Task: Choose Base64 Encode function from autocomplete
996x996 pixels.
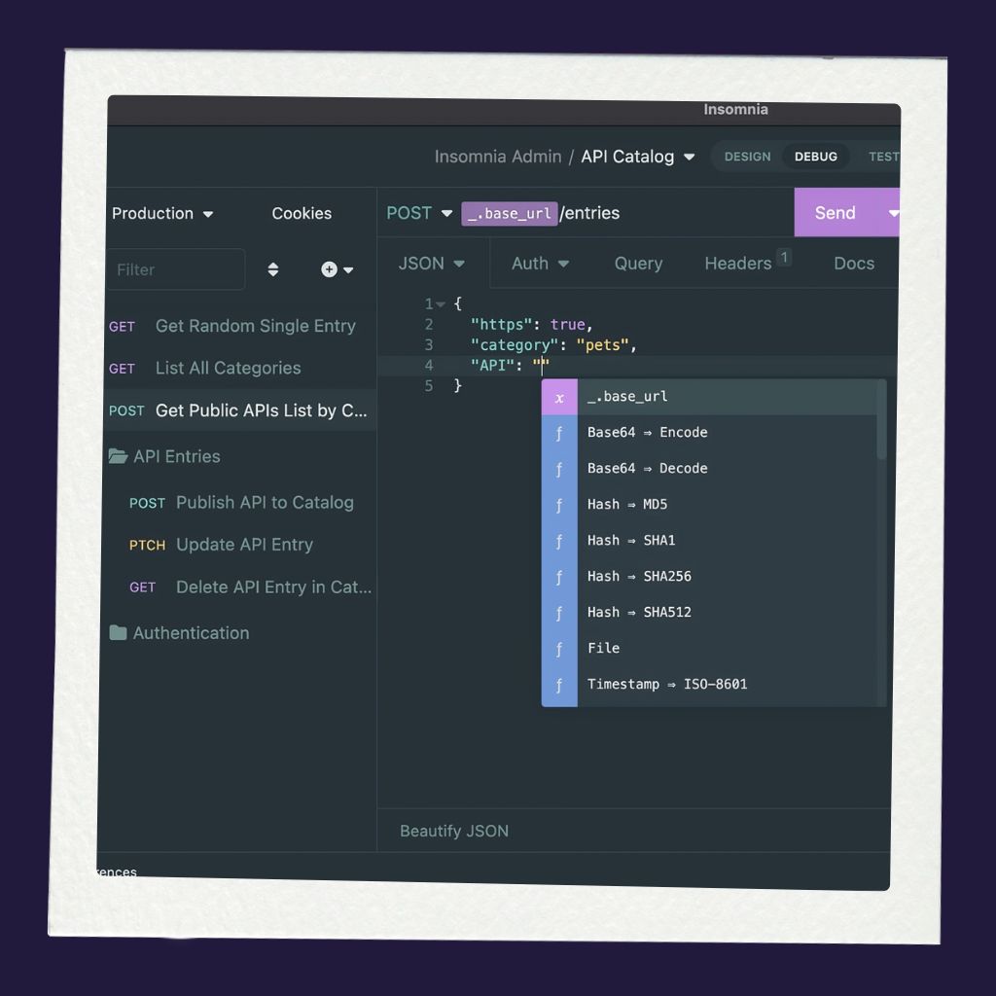Action: coord(647,433)
